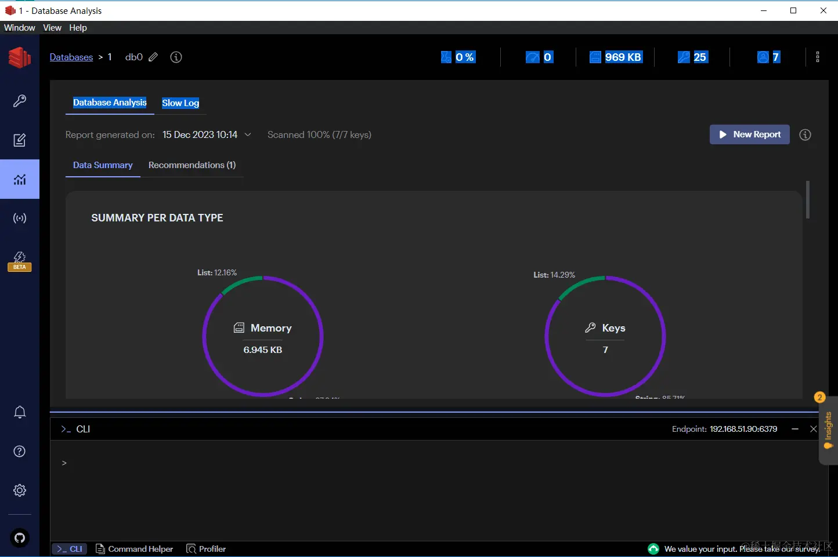
Task: Click the 6.945 KB memory value
Action: [x=263, y=350]
